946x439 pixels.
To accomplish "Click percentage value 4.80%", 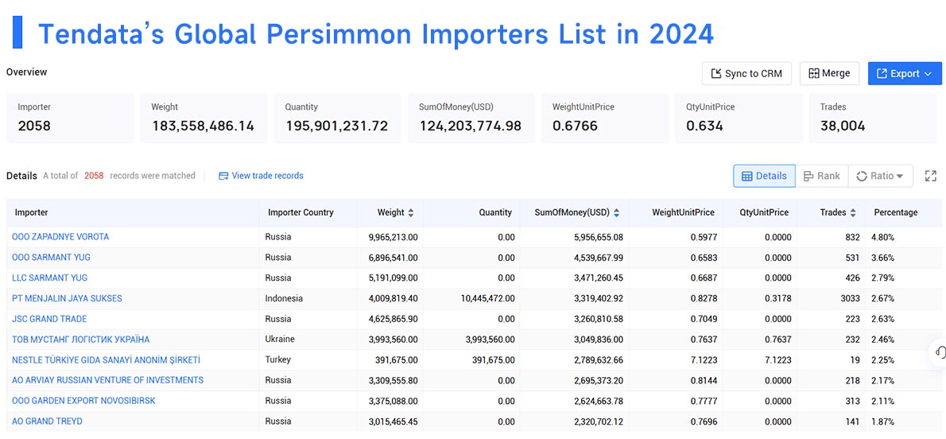I will click(882, 237).
